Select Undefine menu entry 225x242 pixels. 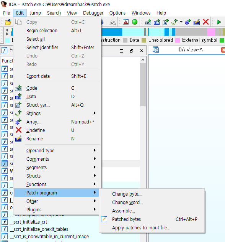coord(57,130)
